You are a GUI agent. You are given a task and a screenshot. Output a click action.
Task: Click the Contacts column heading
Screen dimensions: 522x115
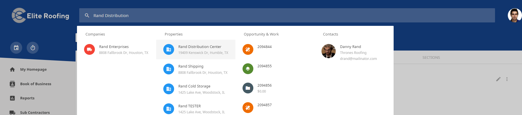(x=331, y=34)
